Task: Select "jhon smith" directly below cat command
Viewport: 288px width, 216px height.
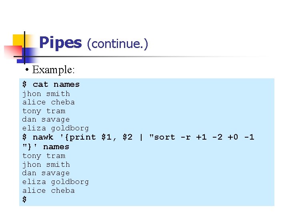Action: click(x=46, y=94)
